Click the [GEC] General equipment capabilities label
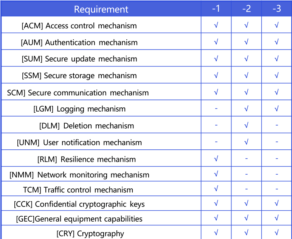 [x=79, y=219]
